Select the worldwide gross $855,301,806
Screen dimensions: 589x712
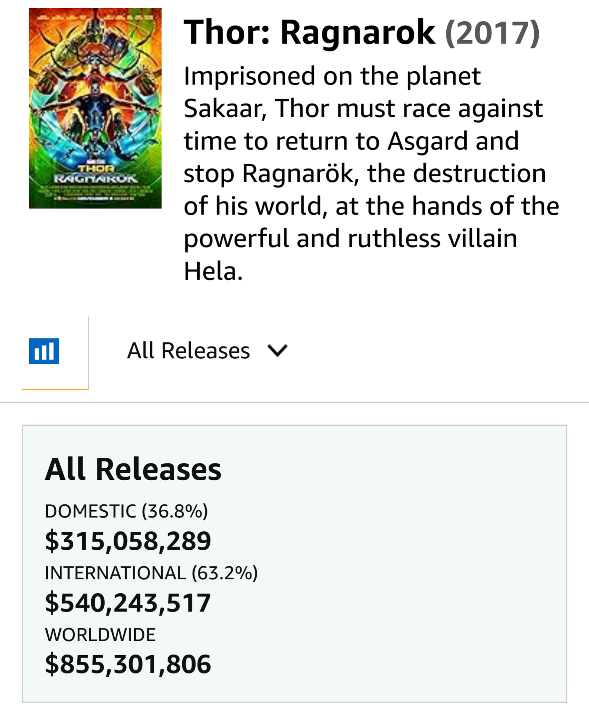point(128,664)
